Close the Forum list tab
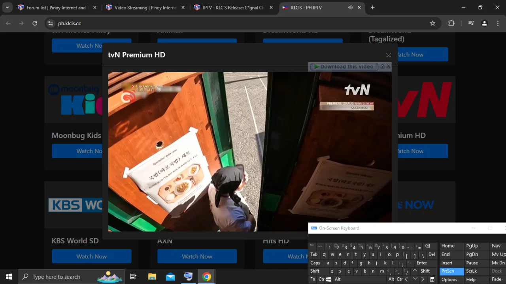The image size is (506, 284). pos(94,7)
